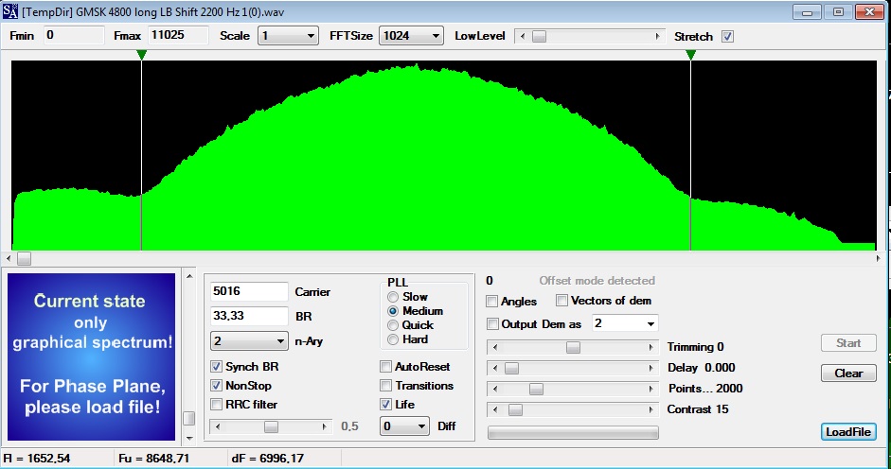
Task: Click the spectrum scrollbar right arrow
Action: pos(878,258)
